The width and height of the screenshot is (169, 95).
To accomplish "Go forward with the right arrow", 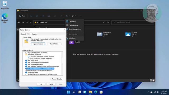I will pyautogui.click(x=23, y=22).
